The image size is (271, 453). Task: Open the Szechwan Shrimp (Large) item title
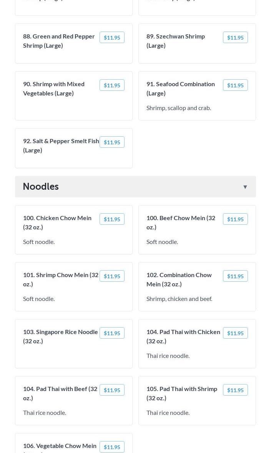pos(175,40)
